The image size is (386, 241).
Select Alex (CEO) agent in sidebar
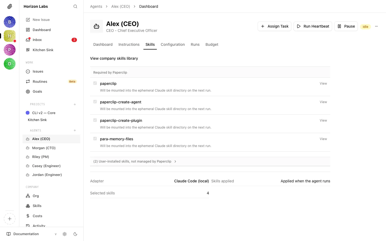point(51,139)
